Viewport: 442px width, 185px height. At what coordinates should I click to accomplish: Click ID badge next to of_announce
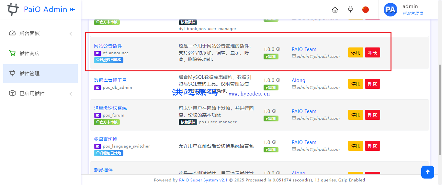click(x=97, y=53)
